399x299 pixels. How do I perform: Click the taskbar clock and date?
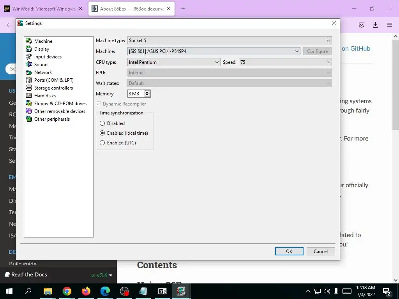point(365,291)
